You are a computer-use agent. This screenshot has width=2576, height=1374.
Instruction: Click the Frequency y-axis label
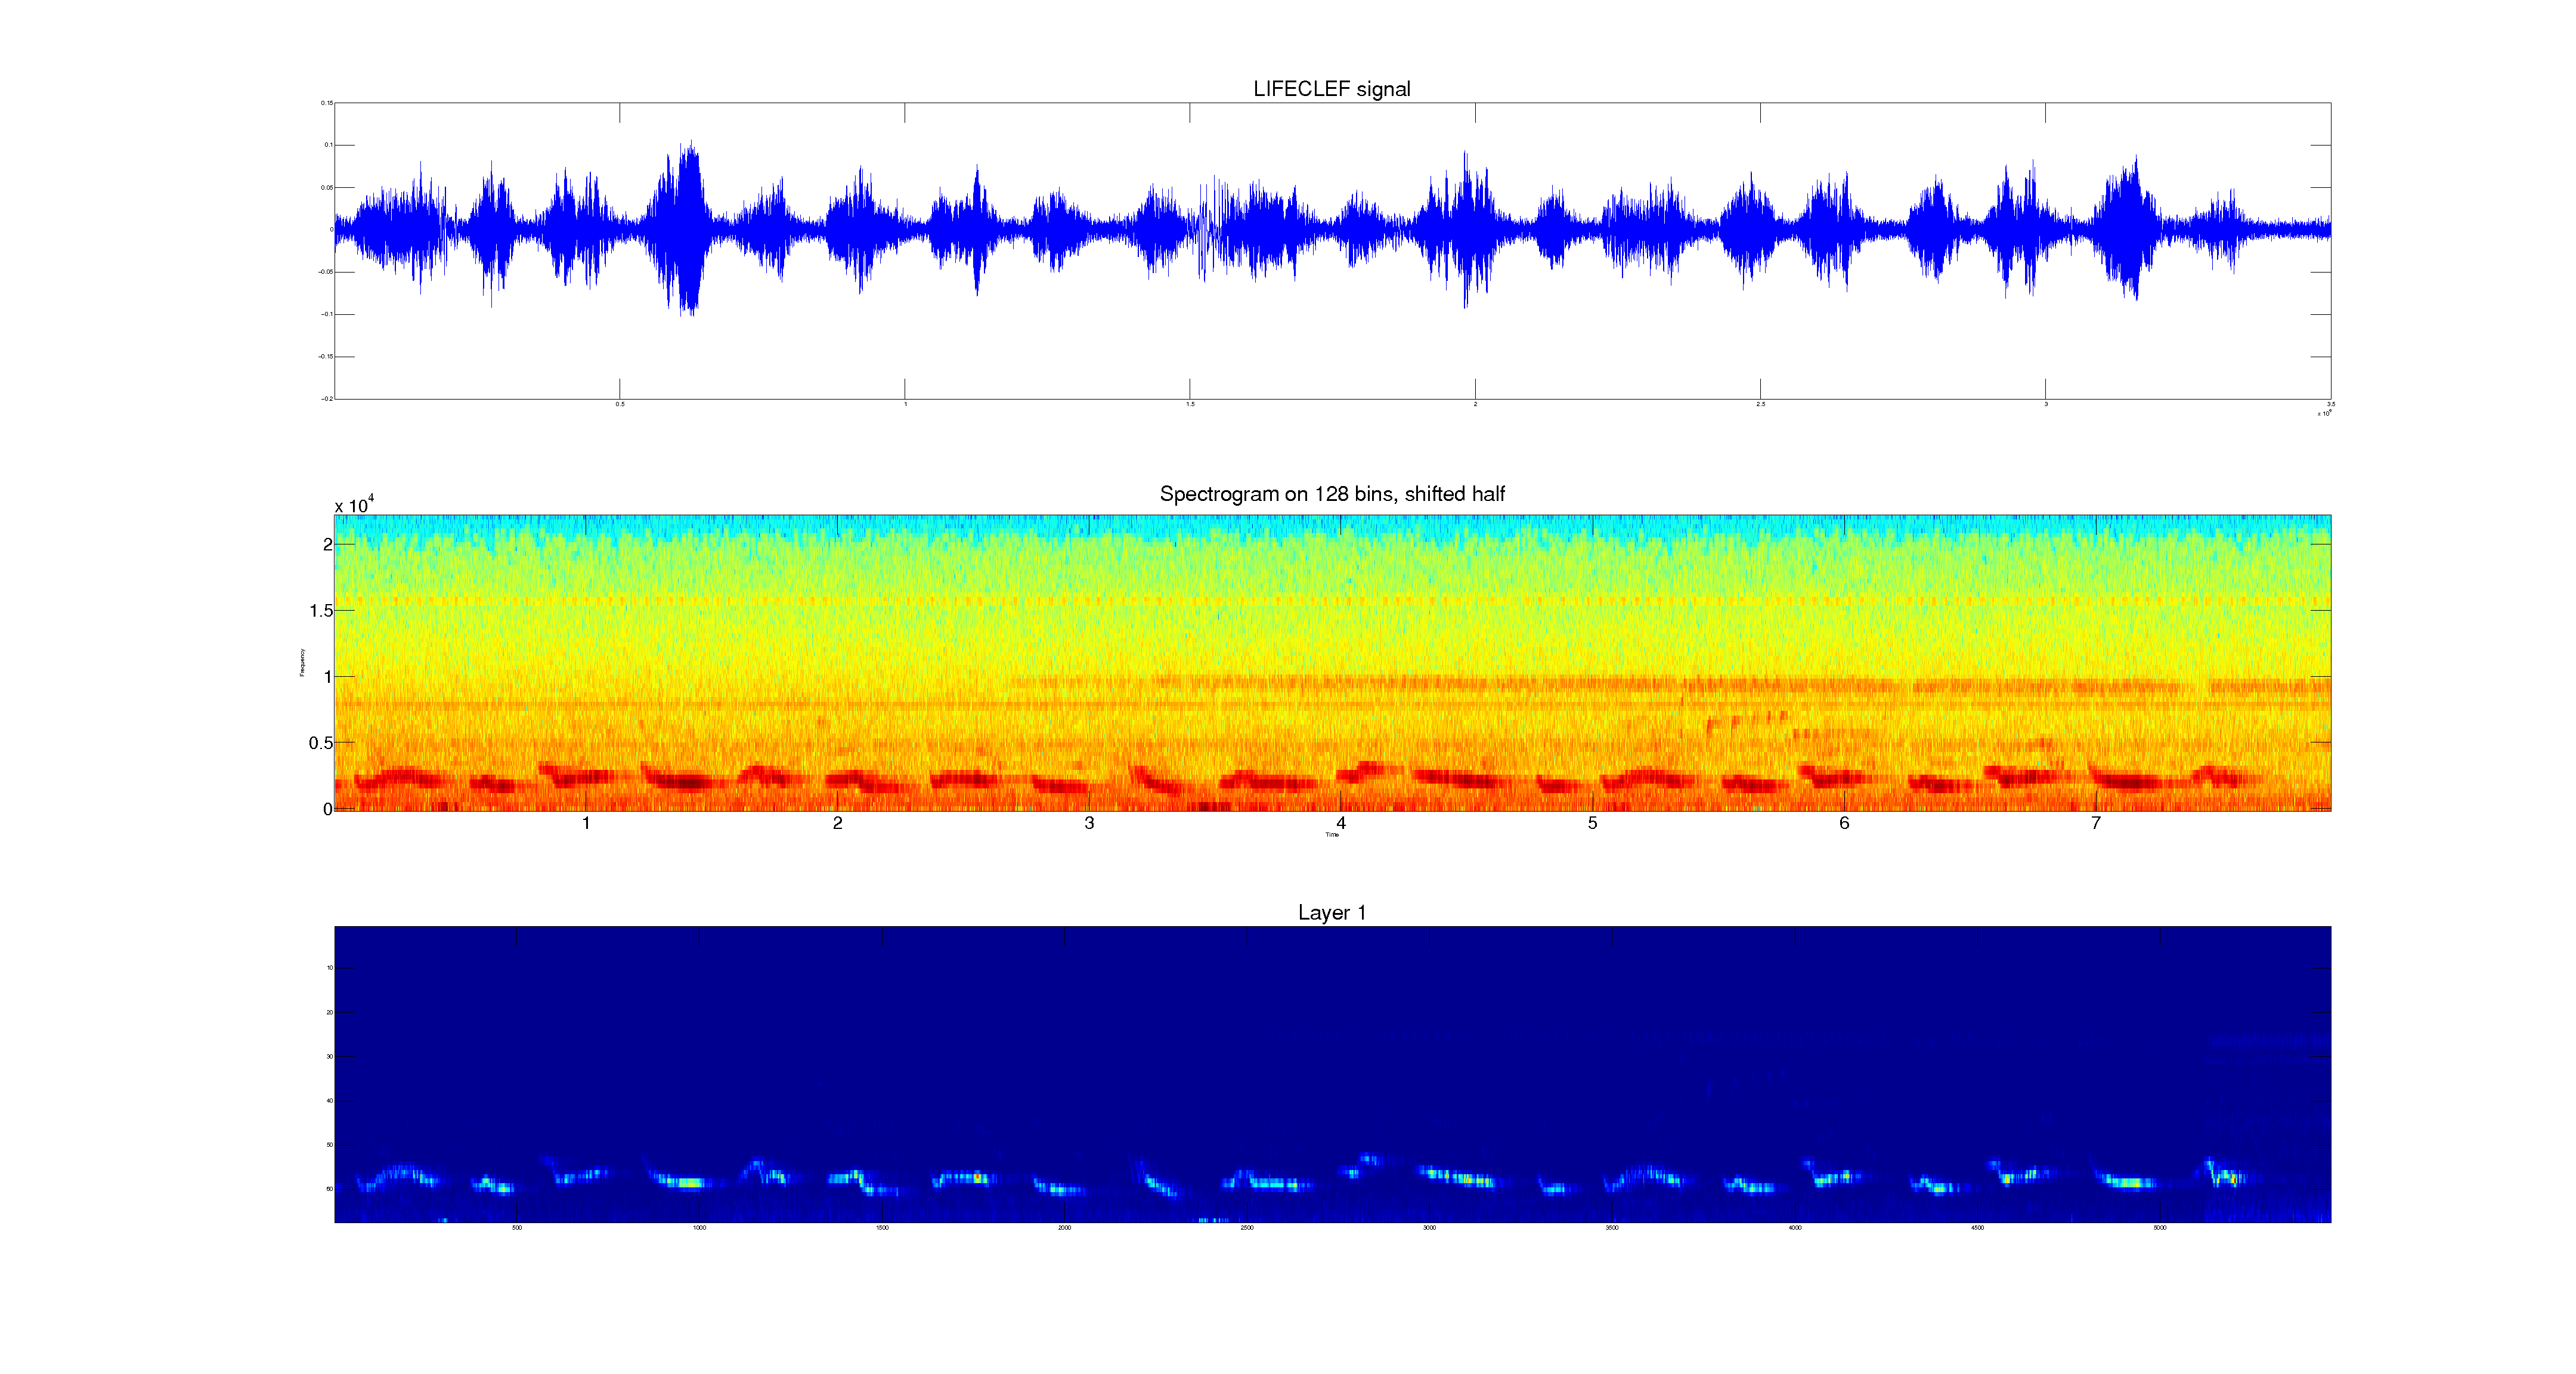pos(302,663)
